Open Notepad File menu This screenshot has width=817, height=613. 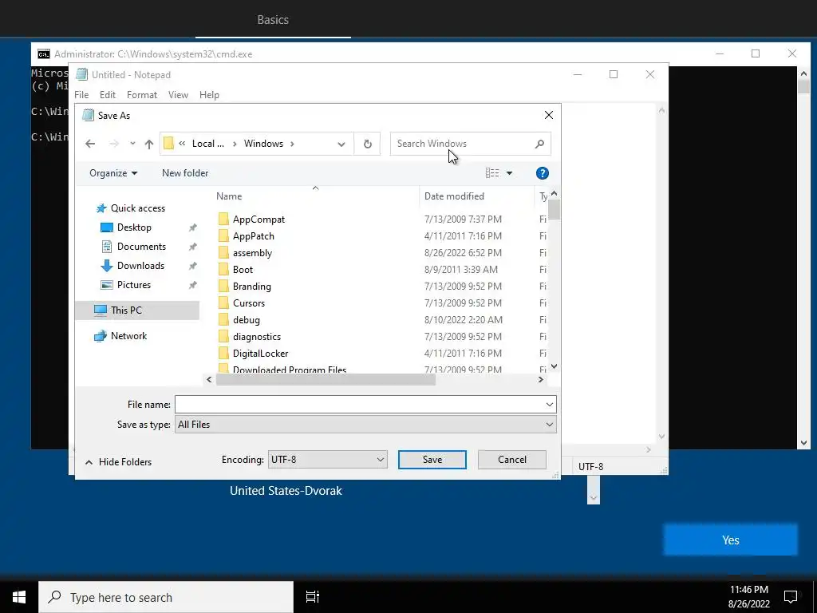[x=81, y=95]
